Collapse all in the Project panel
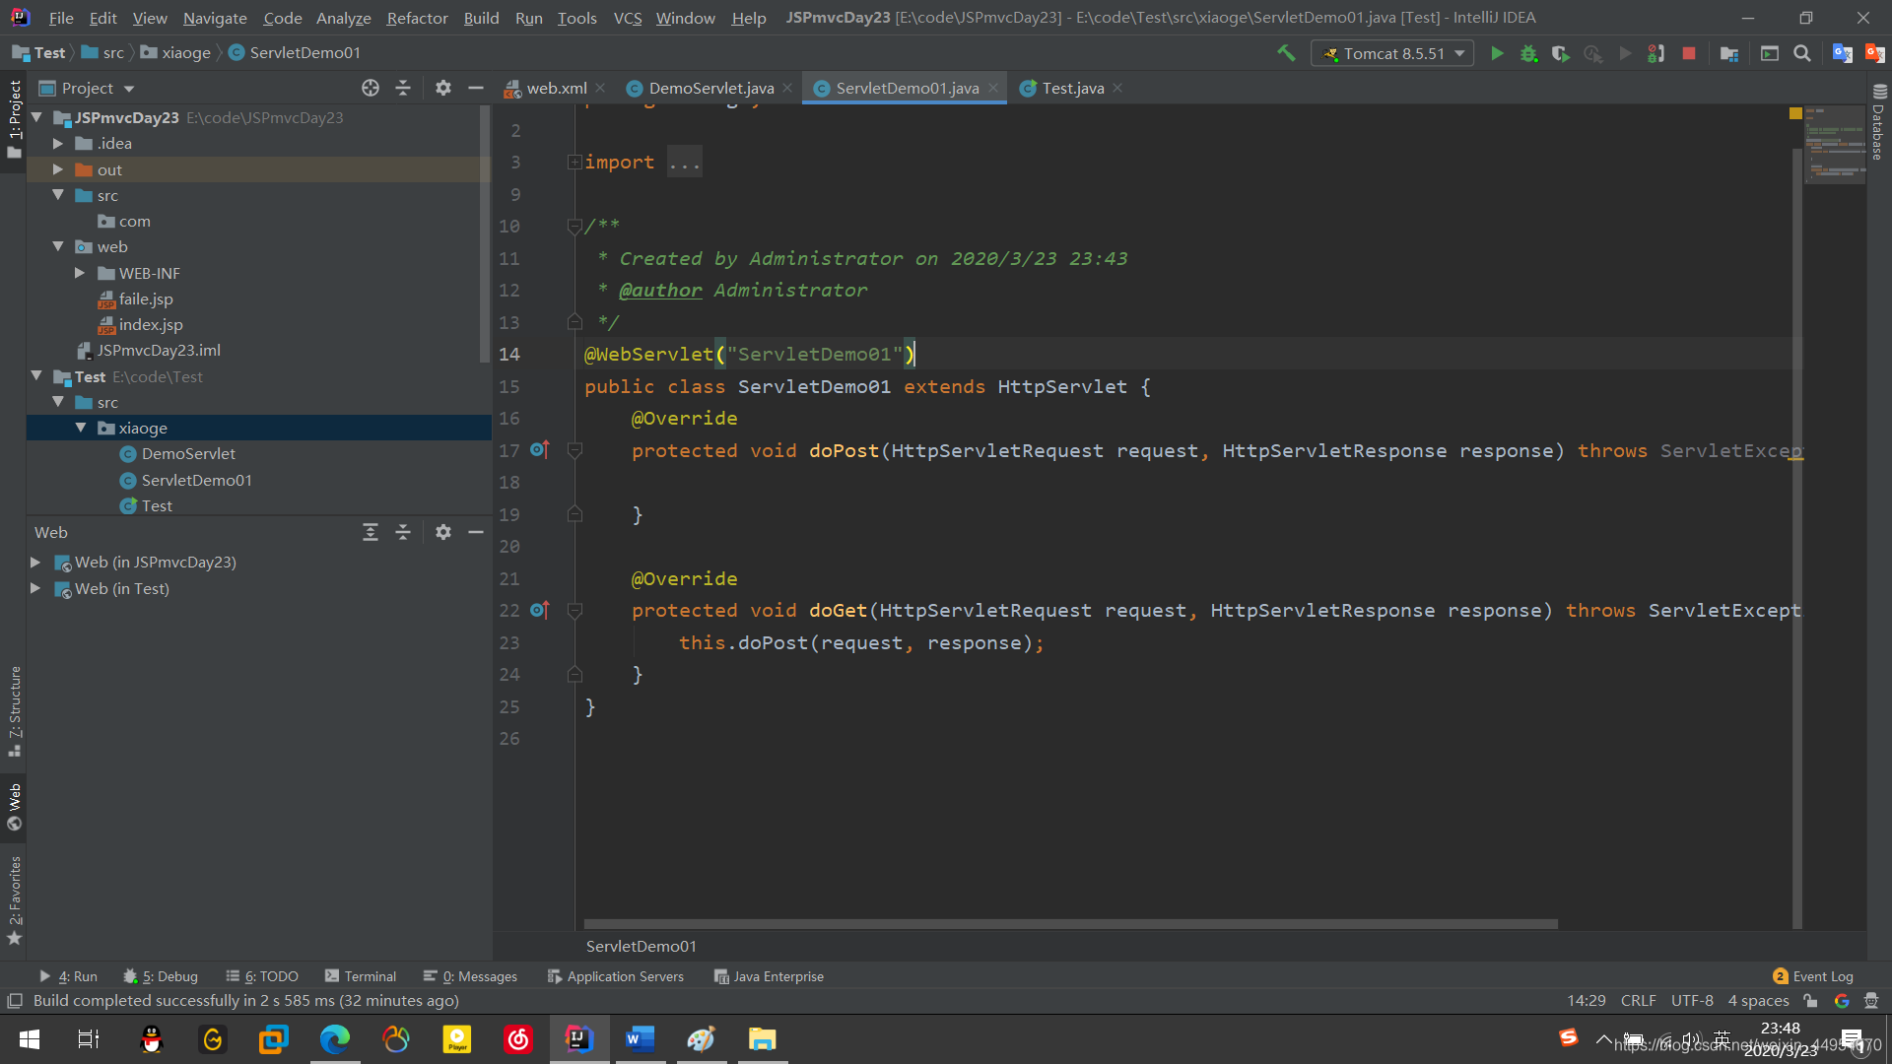The height and width of the screenshot is (1064, 1892). pyautogui.click(x=403, y=88)
